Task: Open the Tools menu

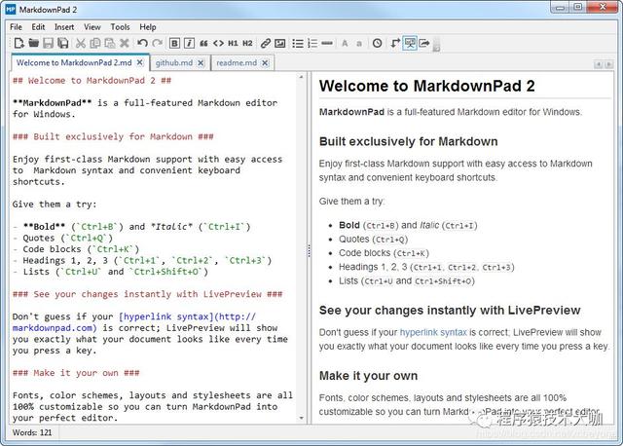Action: point(120,27)
